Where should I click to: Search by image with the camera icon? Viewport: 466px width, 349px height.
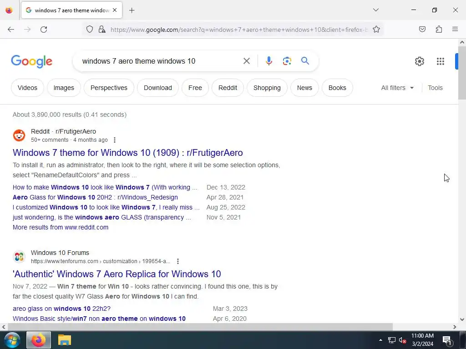287,61
